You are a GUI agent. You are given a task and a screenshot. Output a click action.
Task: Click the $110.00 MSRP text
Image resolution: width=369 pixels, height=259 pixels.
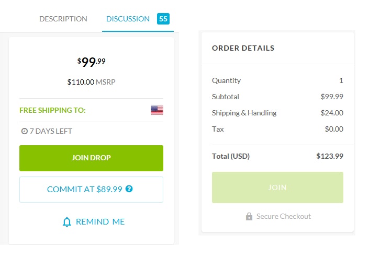pyautogui.click(x=91, y=82)
